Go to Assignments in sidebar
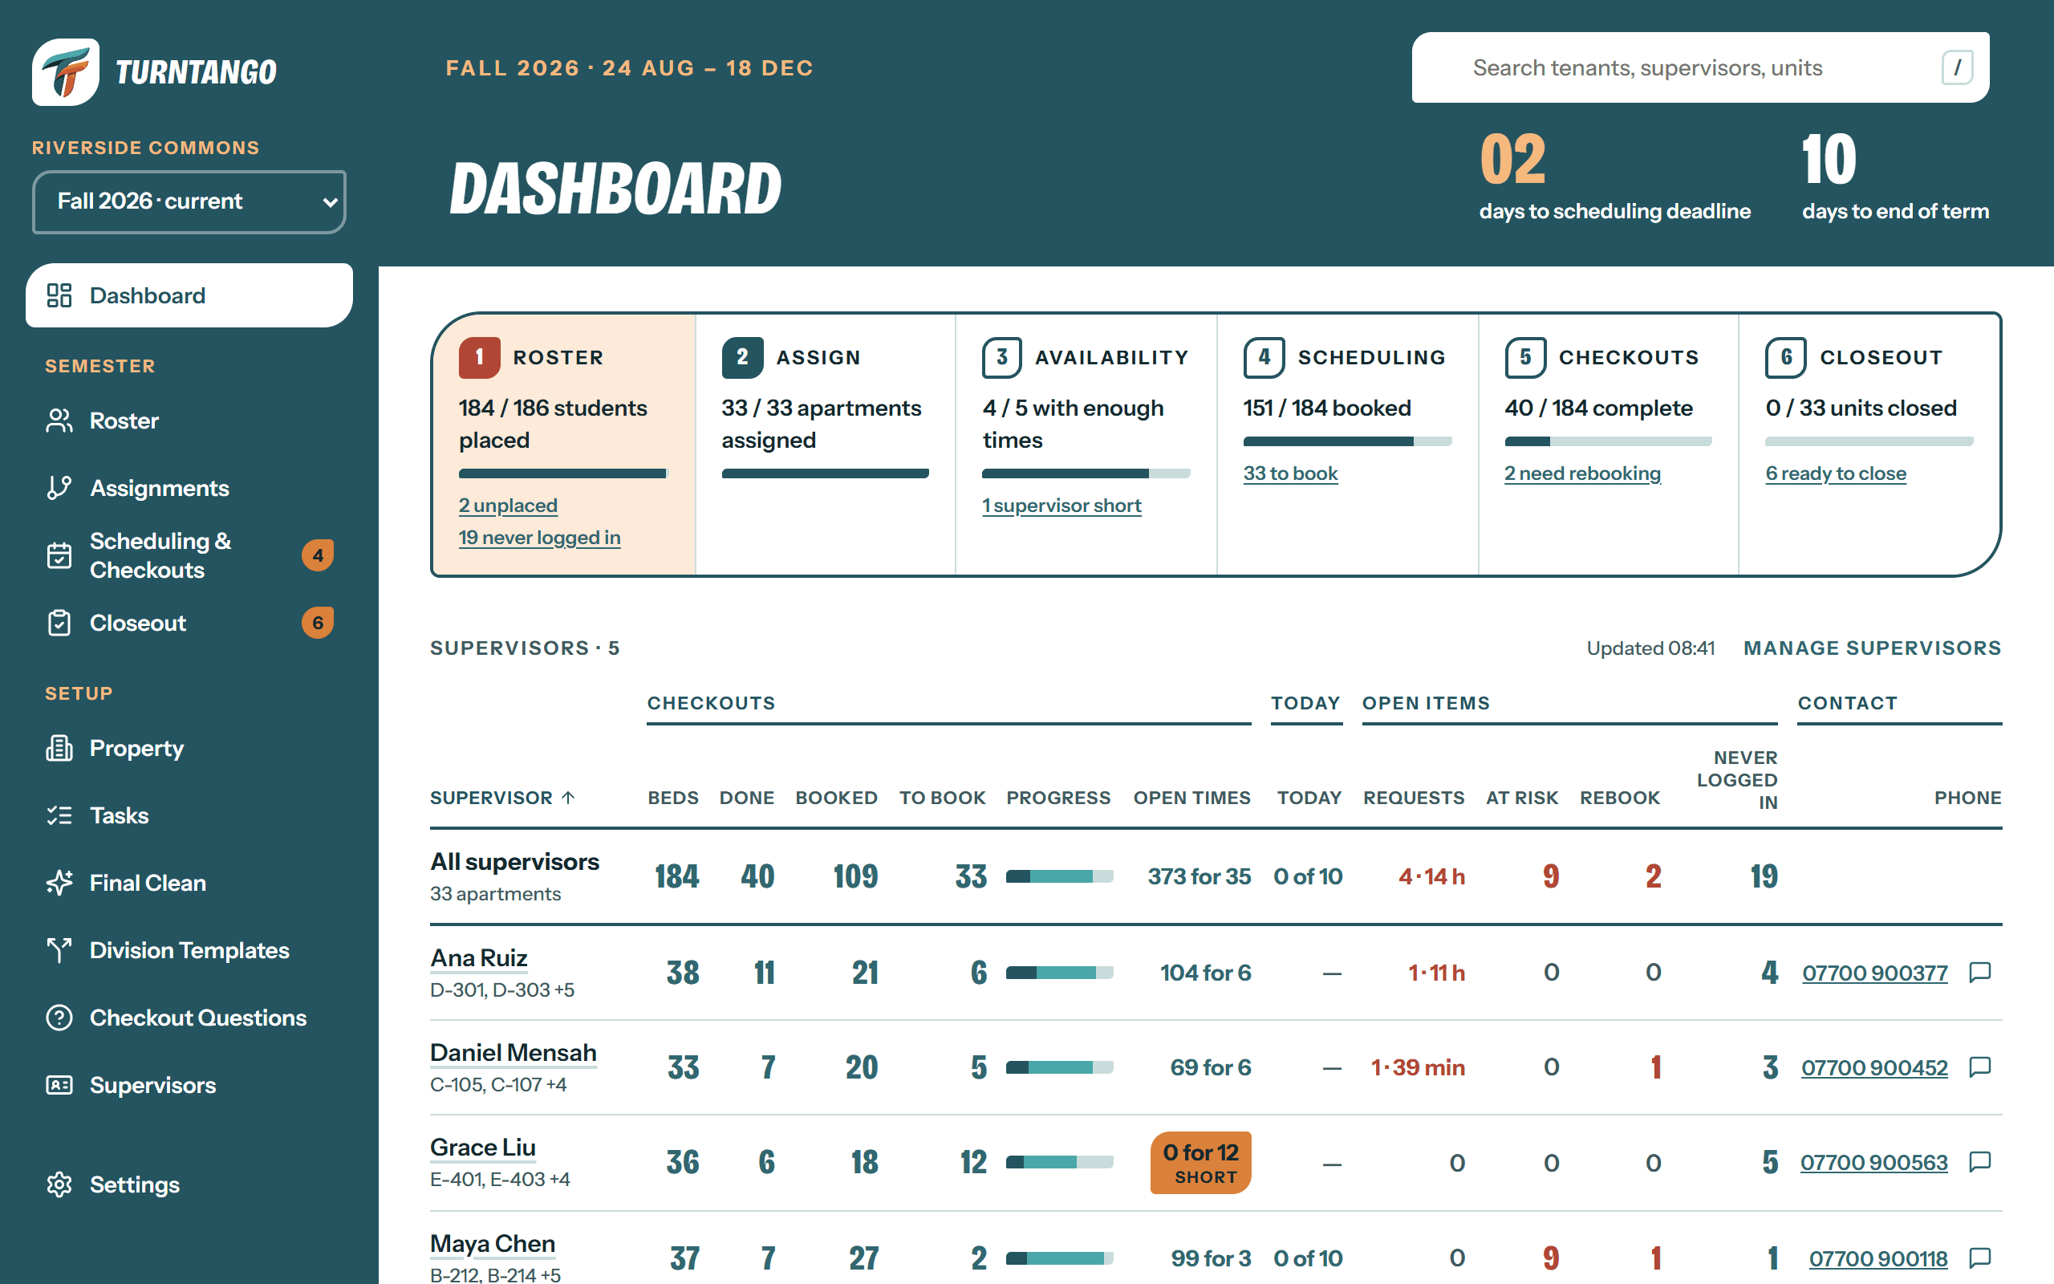Screen dimensions: 2054x1284 click(x=189, y=488)
